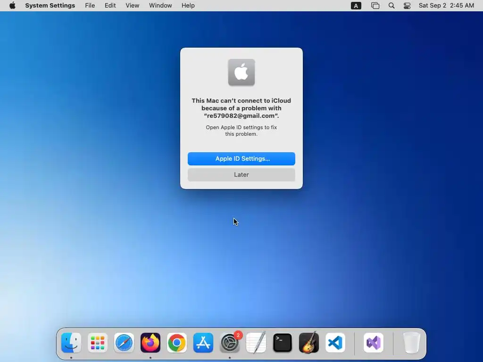This screenshot has height=362, width=483.
Task: Launch Firefox from the Dock
Action: coord(150,343)
